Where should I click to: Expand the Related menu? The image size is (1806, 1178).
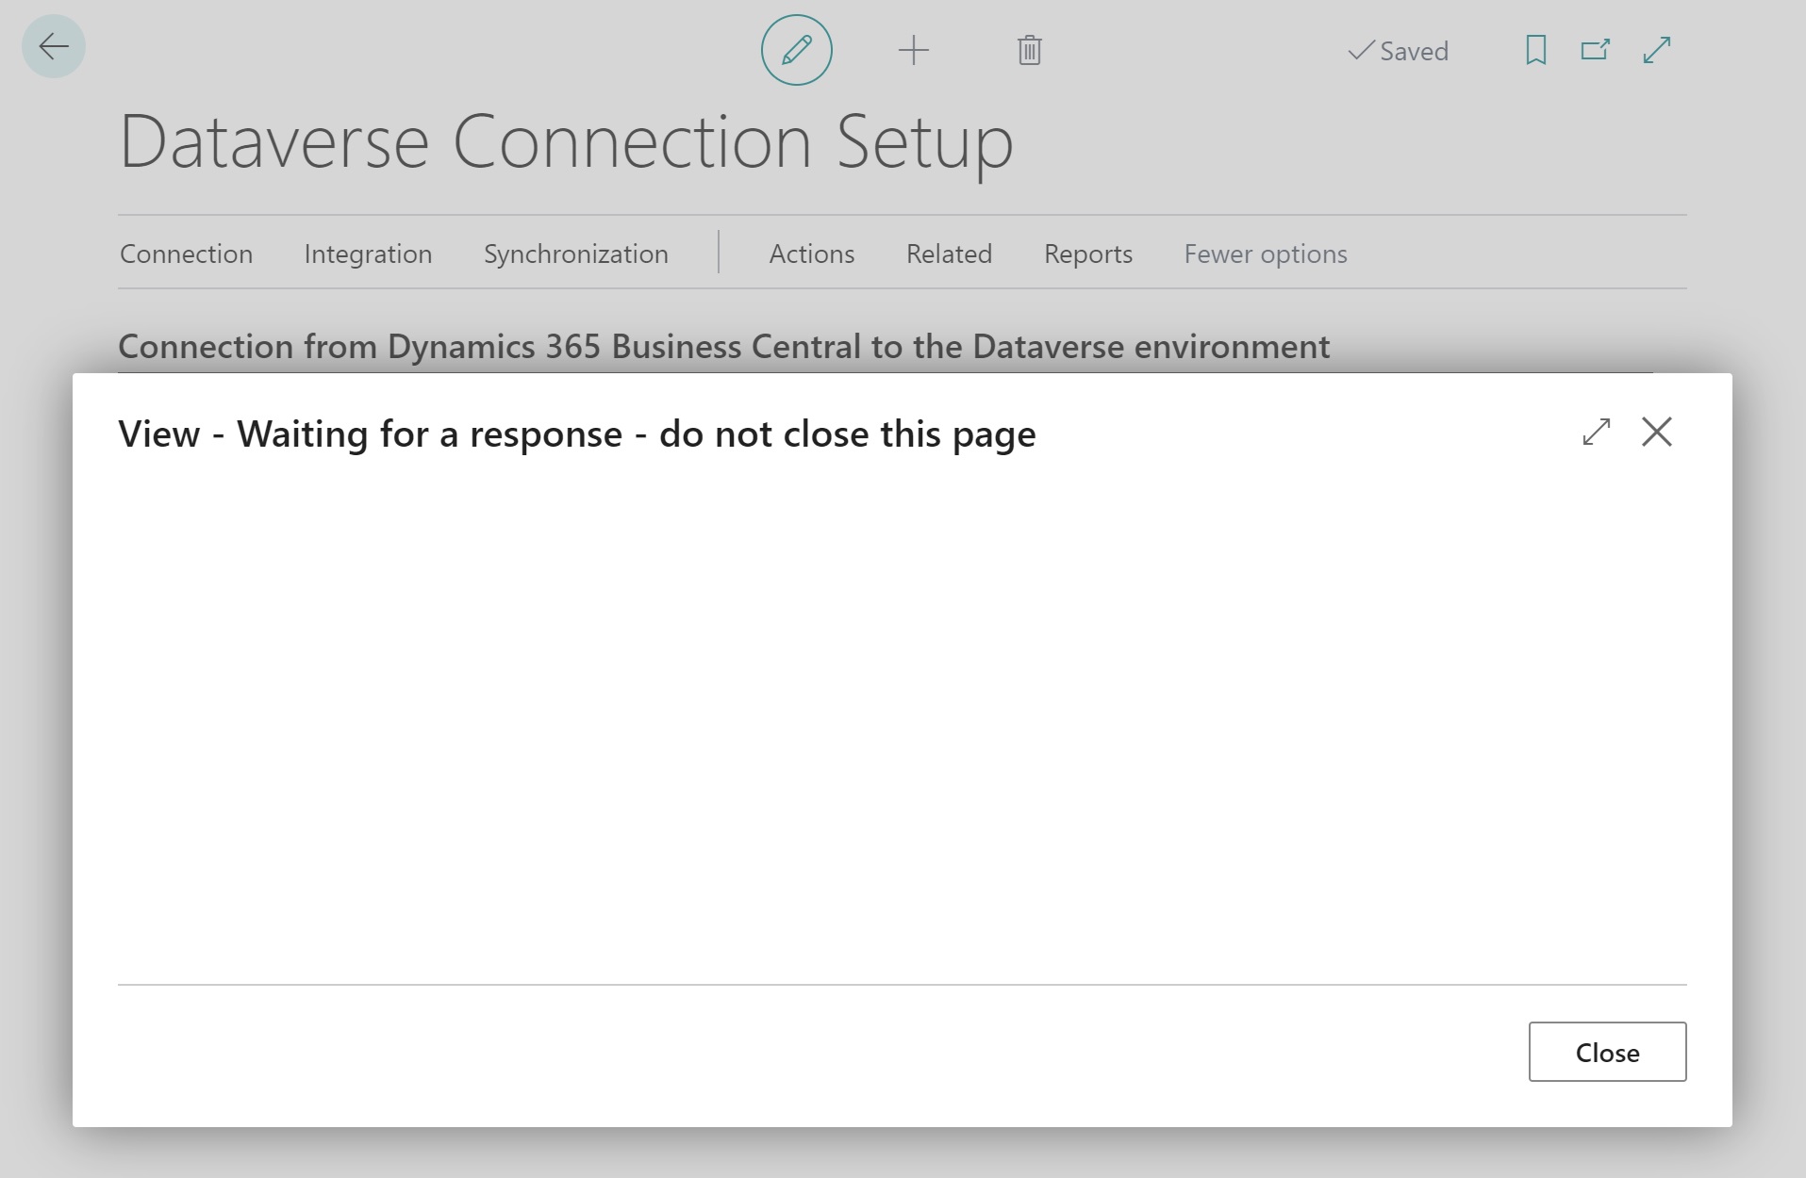(x=949, y=254)
